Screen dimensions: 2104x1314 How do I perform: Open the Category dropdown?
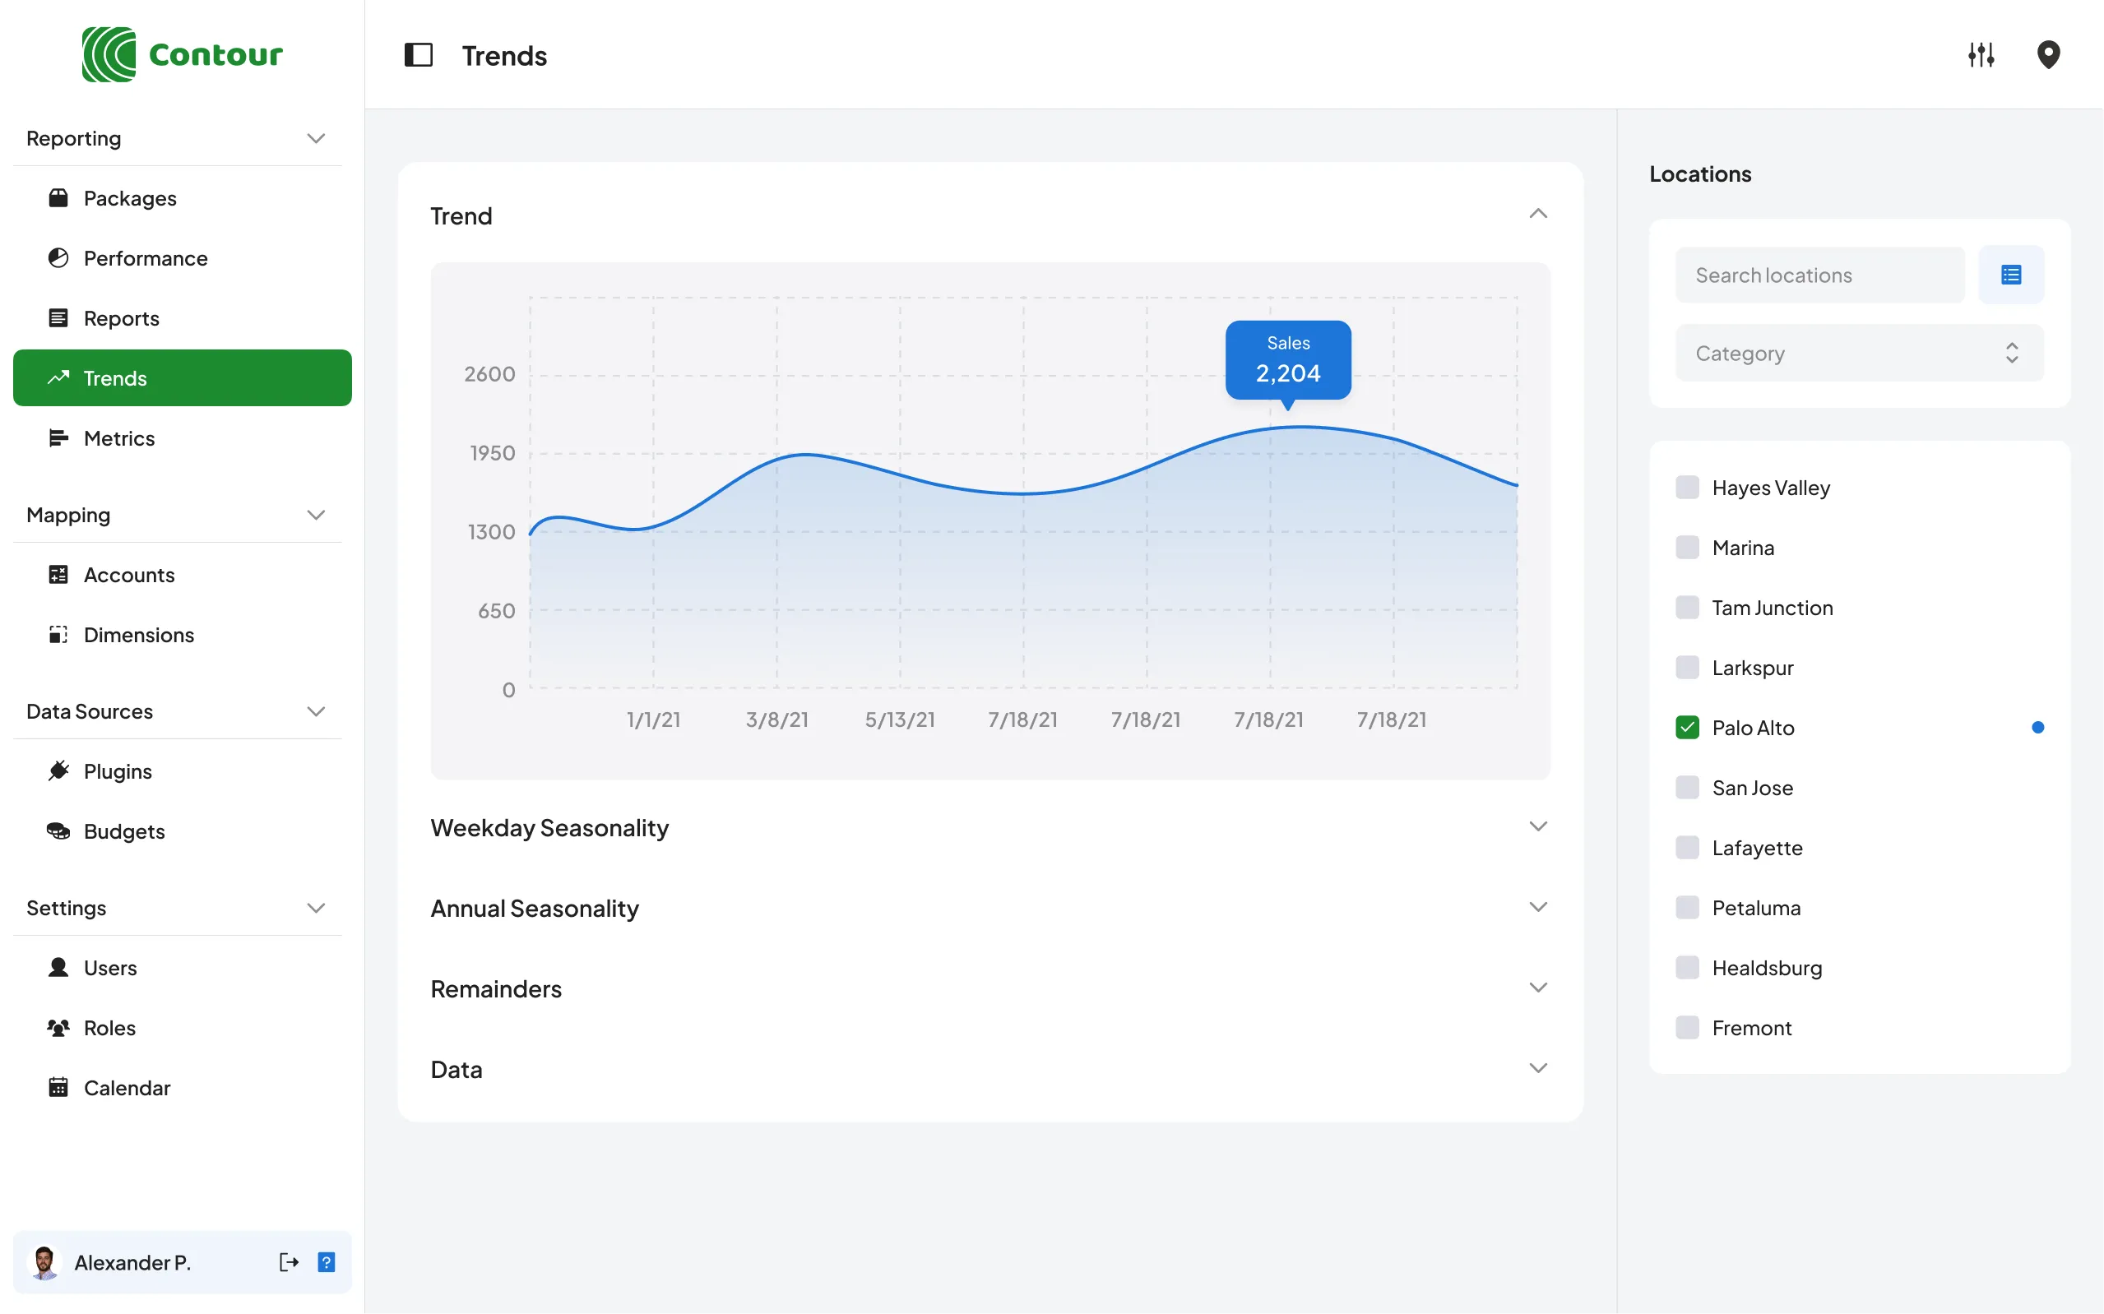(1859, 353)
